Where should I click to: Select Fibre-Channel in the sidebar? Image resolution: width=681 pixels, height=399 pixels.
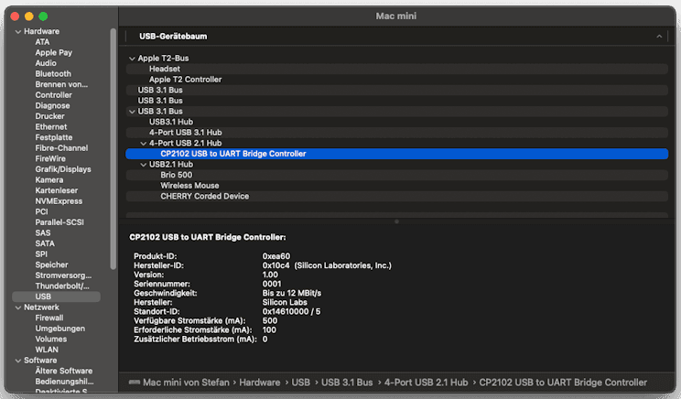coord(61,148)
